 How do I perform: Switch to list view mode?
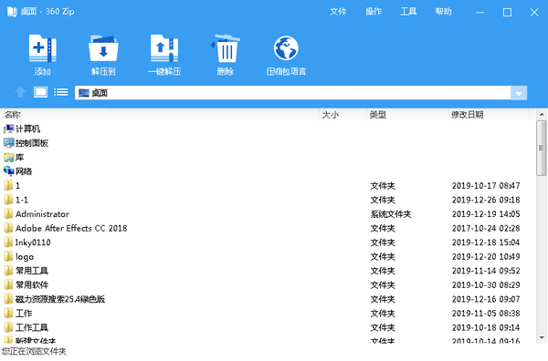(x=61, y=92)
